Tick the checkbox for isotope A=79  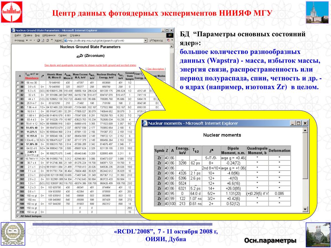click(17, 83)
